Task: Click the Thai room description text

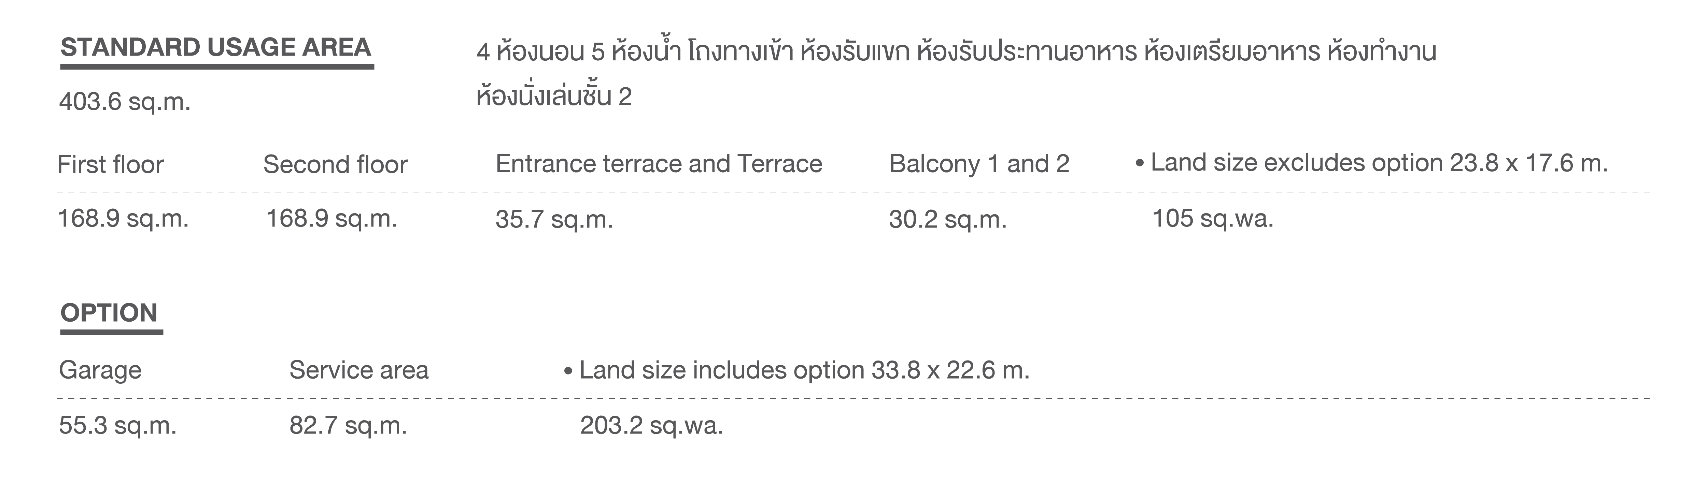Action: point(956,73)
